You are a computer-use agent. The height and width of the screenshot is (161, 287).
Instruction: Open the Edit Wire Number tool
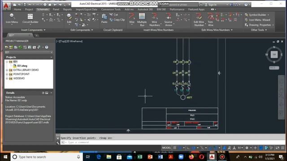pyautogui.click(x=199, y=20)
